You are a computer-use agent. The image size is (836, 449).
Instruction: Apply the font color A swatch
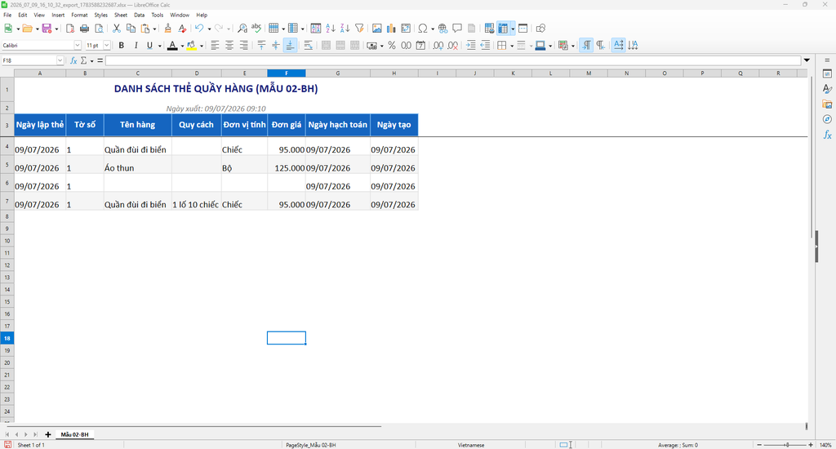172,46
